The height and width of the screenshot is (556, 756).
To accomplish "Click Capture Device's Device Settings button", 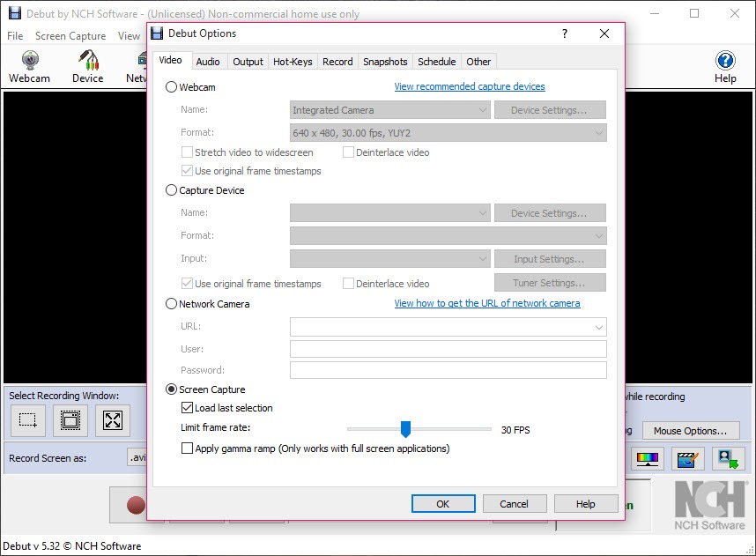I will [550, 213].
